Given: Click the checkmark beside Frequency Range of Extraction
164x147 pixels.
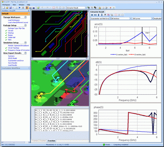Looking at the screenshot, I should pyautogui.click(x=6, y=50).
